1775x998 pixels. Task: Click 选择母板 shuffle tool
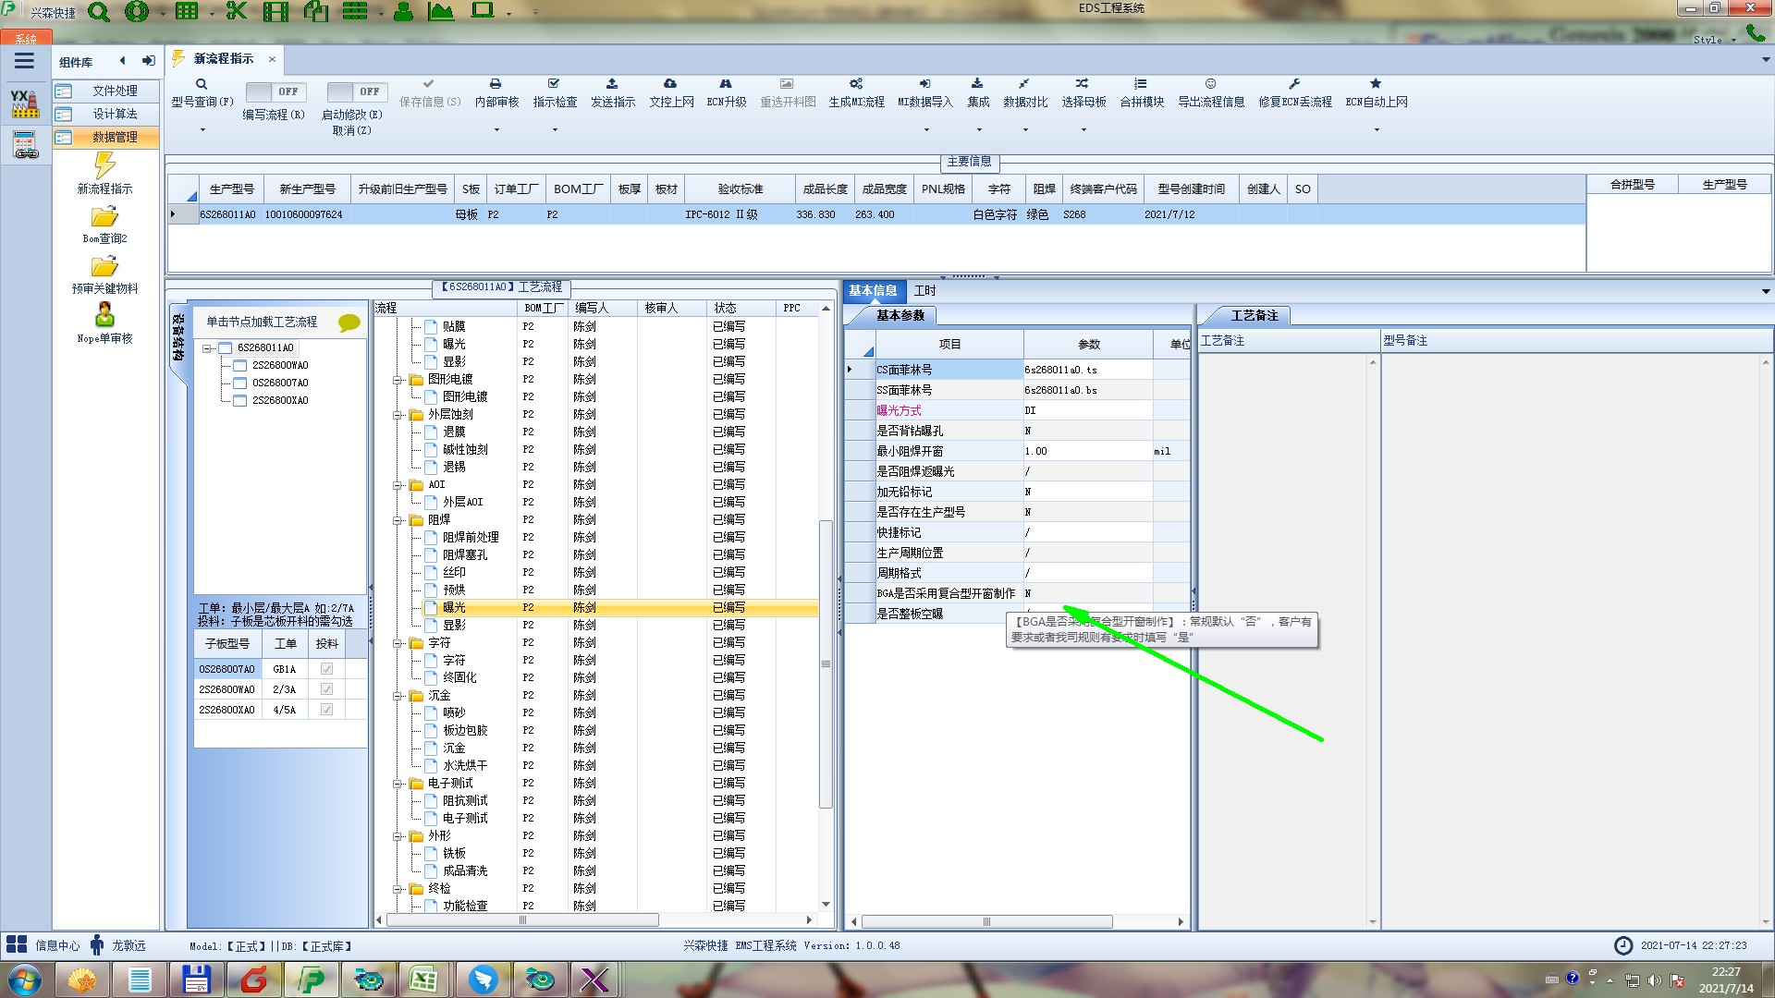coord(1083,93)
